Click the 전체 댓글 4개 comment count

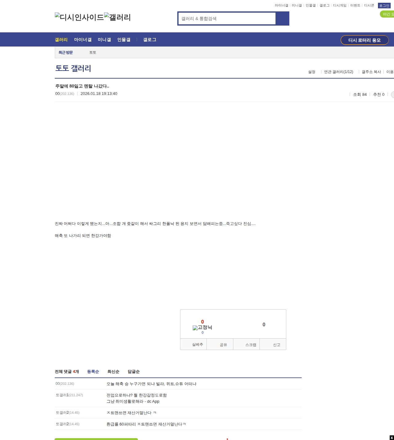coord(67,372)
